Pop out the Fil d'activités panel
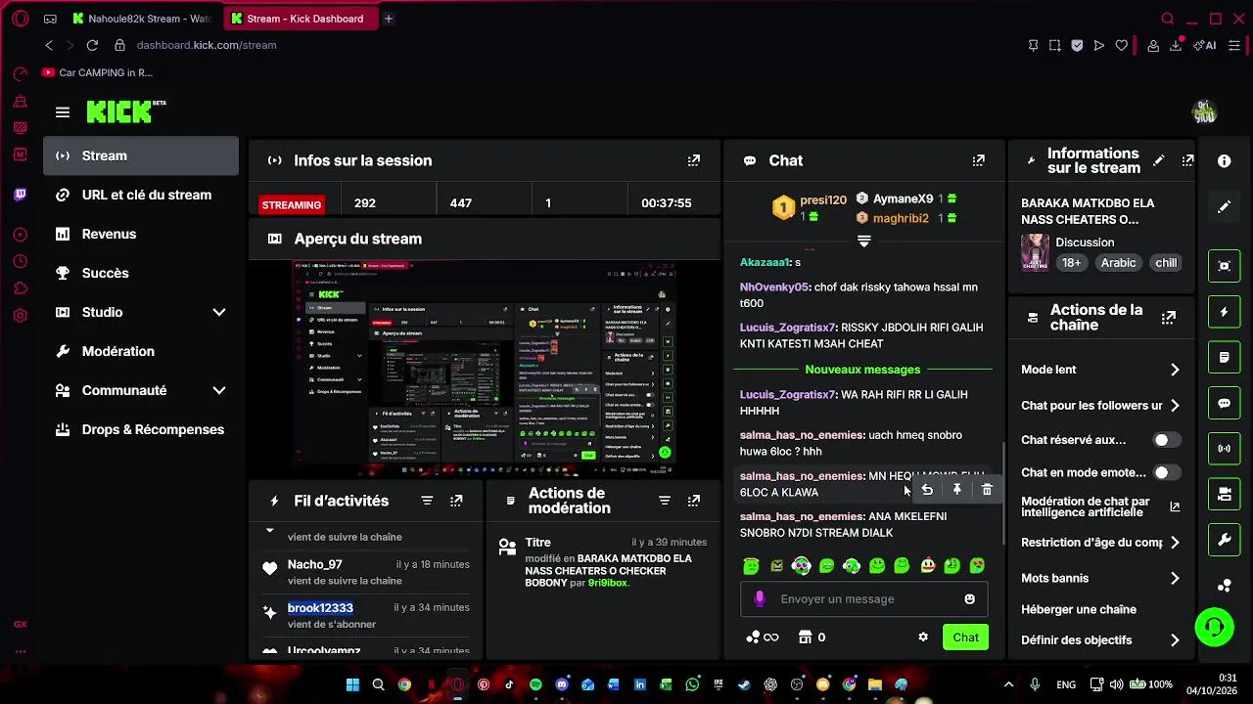This screenshot has width=1253, height=704. pyautogui.click(x=456, y=501)
